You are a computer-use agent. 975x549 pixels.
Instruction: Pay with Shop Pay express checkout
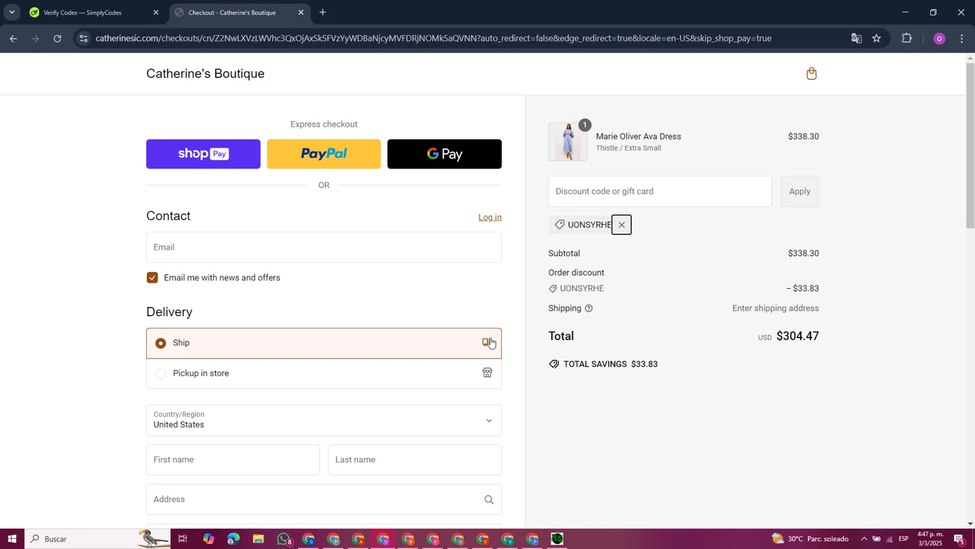(x=203, y=154)
